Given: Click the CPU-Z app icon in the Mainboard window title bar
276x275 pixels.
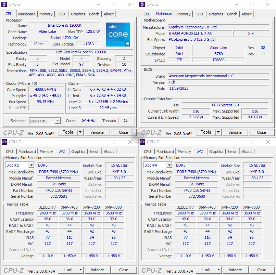Looking at the screenshot, I should pos(142,4).
